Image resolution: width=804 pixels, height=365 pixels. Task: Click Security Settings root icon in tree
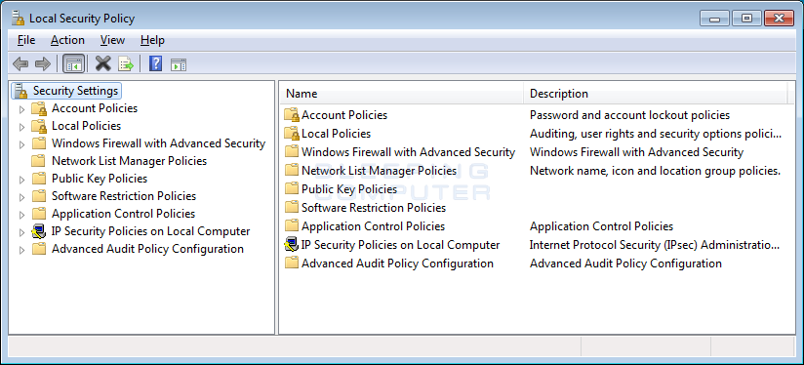click(21, 91)
